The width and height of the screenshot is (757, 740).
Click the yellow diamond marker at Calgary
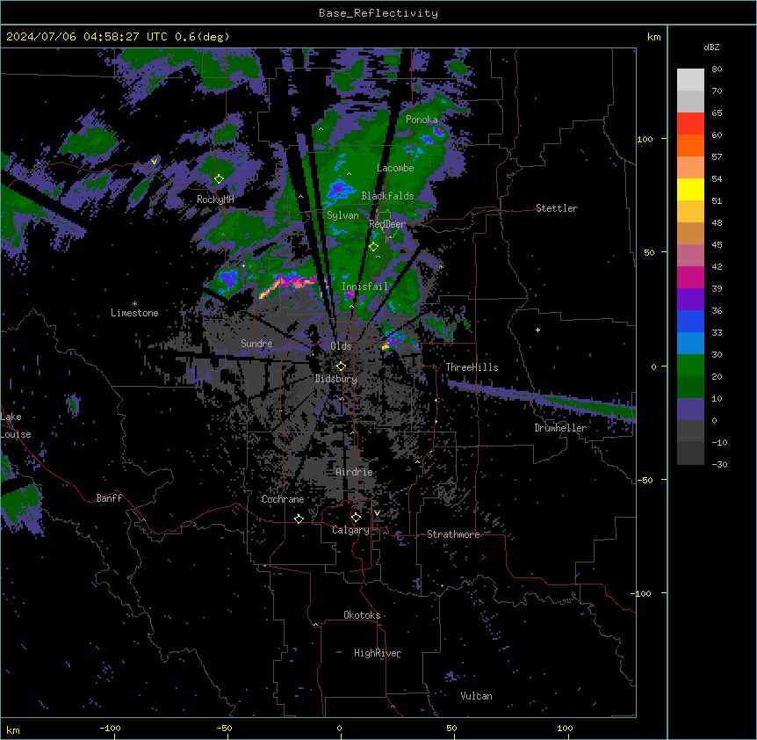click(x=356, y=518)
